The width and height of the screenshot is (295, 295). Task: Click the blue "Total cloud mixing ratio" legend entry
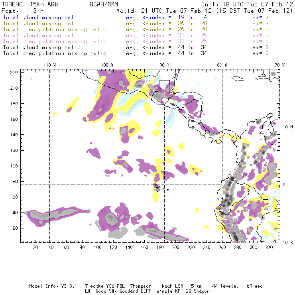coord(42,17)
